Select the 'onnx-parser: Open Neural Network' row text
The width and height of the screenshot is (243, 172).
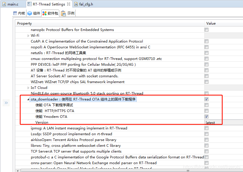pyautogui.click(x=94, y=163)
